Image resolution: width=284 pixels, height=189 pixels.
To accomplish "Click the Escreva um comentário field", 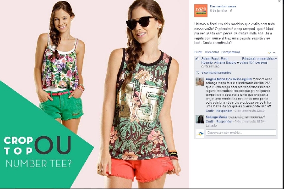I will coord(241,133).
